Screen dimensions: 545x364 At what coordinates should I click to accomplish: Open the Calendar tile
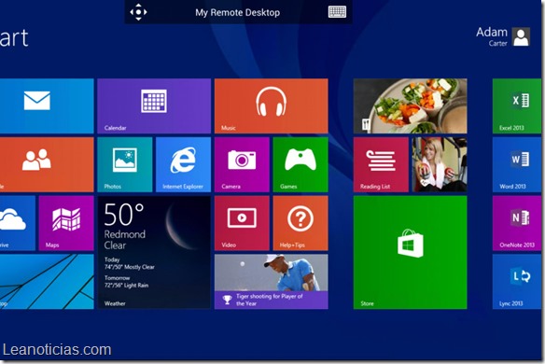coord(154,105)
